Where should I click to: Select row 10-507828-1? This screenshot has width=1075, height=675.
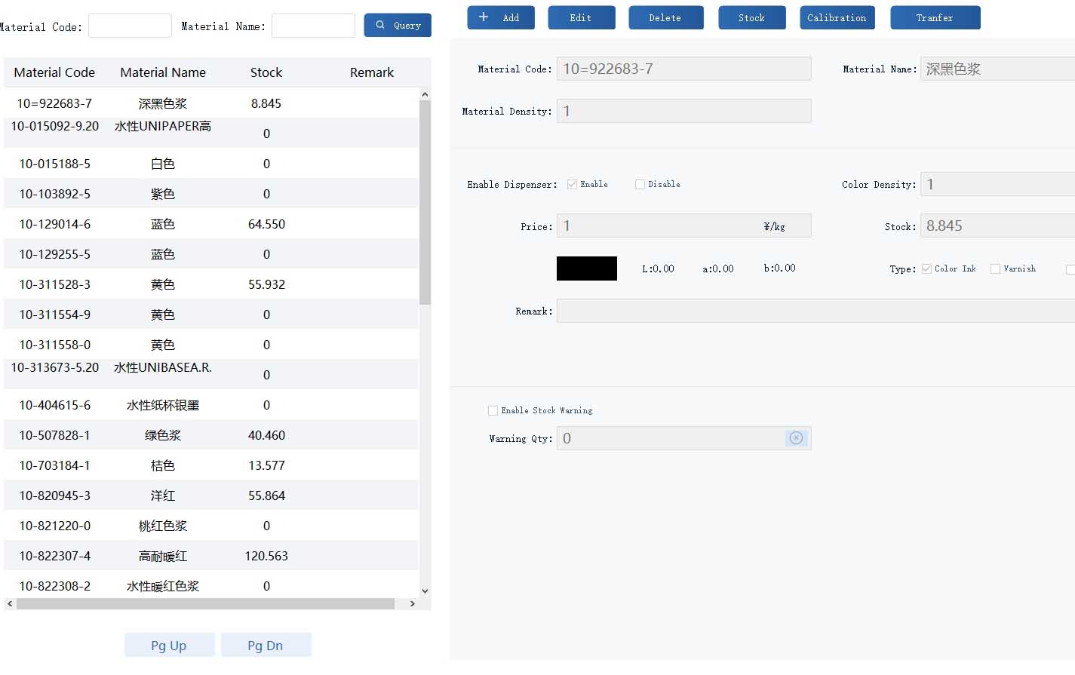point(211,435)
